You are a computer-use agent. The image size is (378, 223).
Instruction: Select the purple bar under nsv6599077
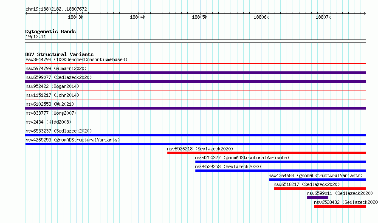tap(195, 82)
